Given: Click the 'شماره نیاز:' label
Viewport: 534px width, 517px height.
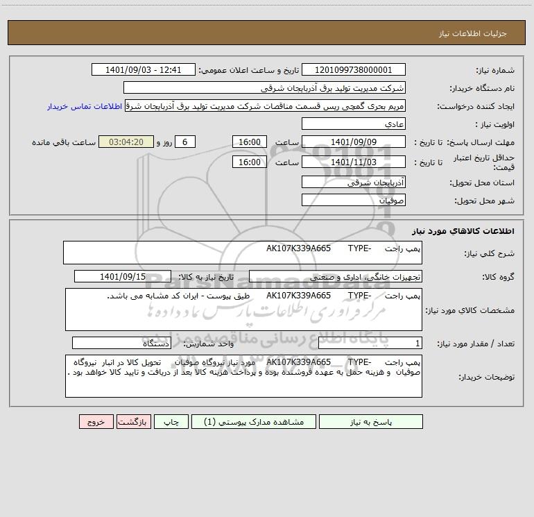Looking at the screenshot, I should tap(495, 70).
